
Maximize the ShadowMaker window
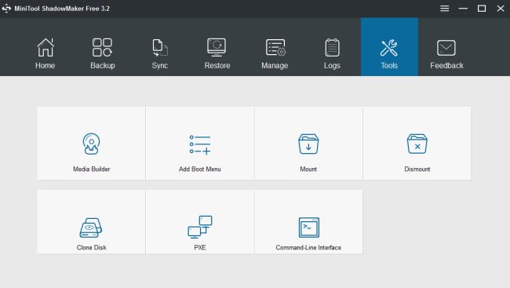click(x=482, y=9)
